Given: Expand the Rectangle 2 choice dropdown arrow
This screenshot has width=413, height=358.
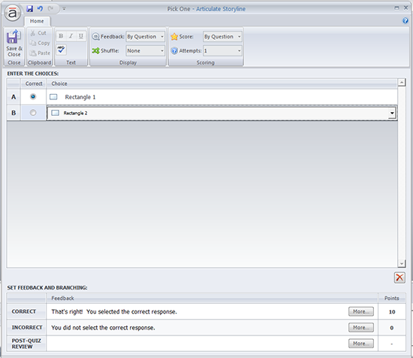Looking at the screenshot, I should (x=392, y=113).
